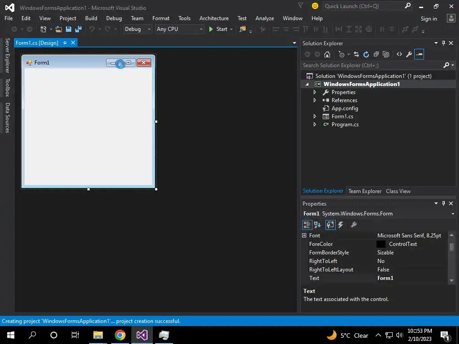This screenshot has width=459, height=344.
Task: Collapse the WindowsFormsApplication1 project node
Action: coord(307,84)
